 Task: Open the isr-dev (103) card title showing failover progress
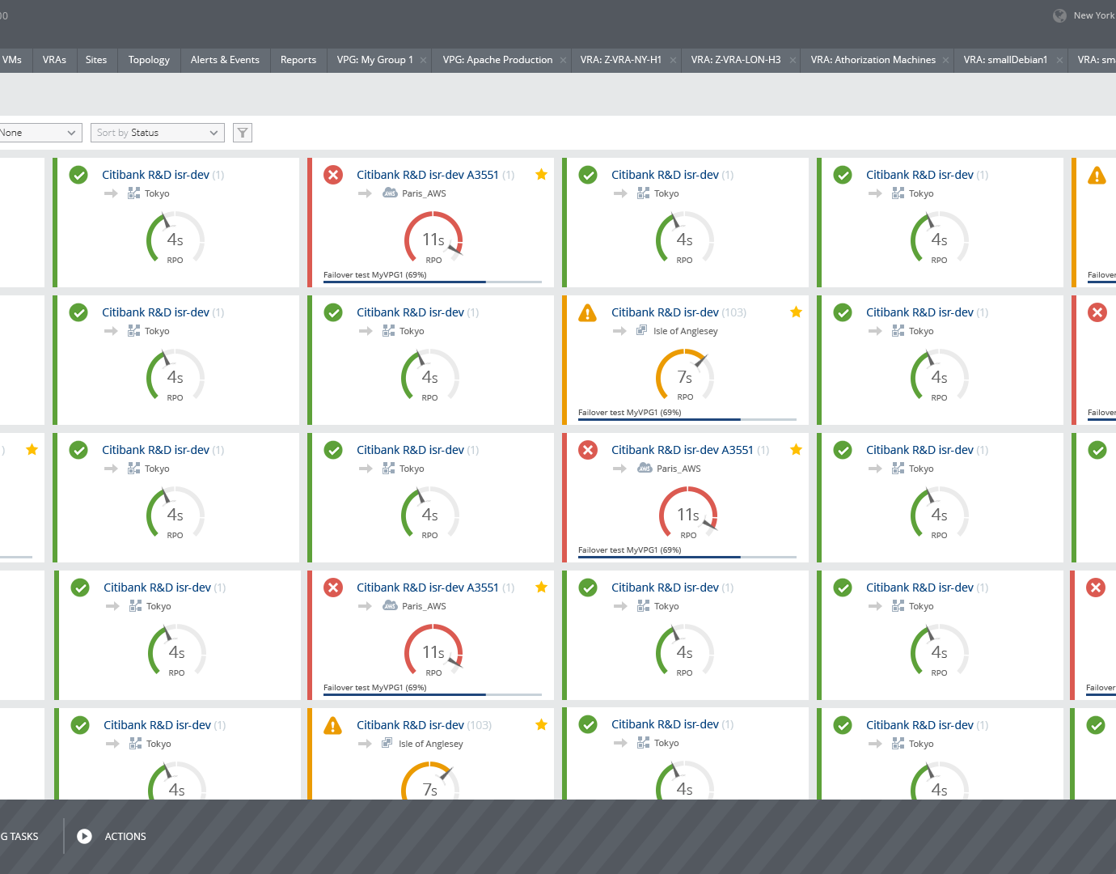pyautogui.click(x=665, y=312)
